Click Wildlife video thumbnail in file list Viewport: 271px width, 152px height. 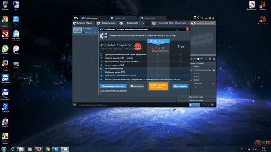point(77,31)
